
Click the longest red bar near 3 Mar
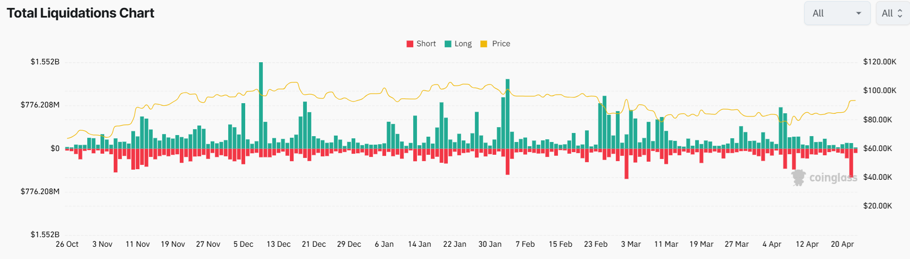pyautogui.click(x=627, y=164)
